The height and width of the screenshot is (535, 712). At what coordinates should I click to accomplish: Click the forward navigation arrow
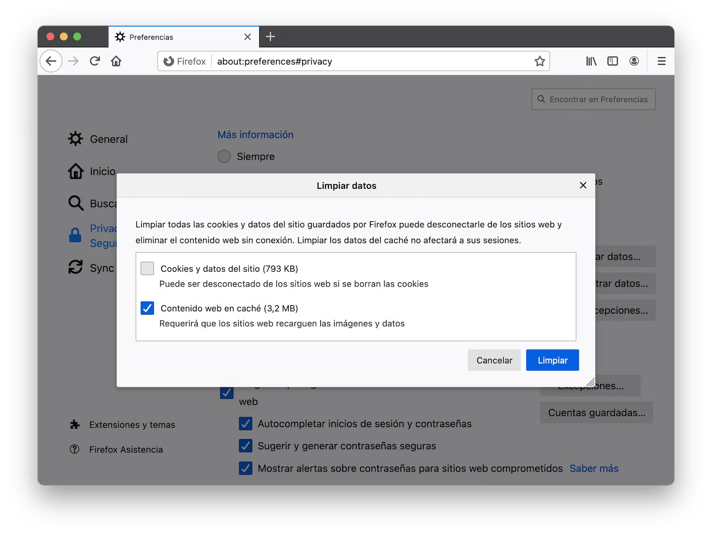73,61
